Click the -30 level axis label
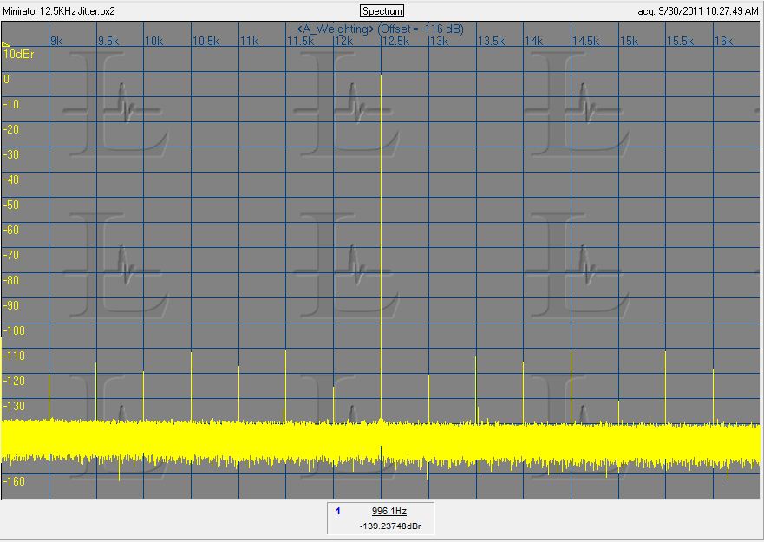This screenshot has height=542, width=764. click(11, 154)
